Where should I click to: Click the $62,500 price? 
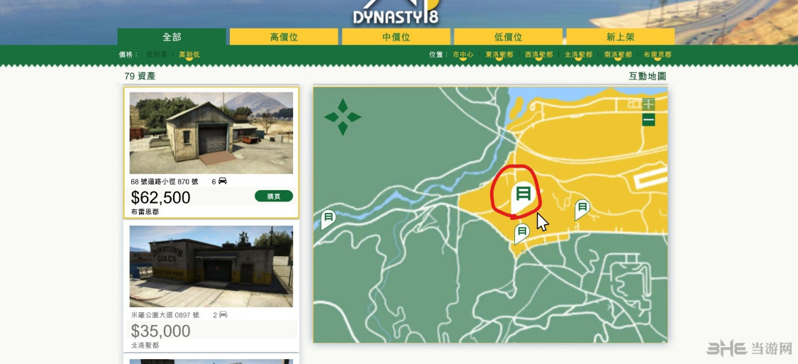160,197
